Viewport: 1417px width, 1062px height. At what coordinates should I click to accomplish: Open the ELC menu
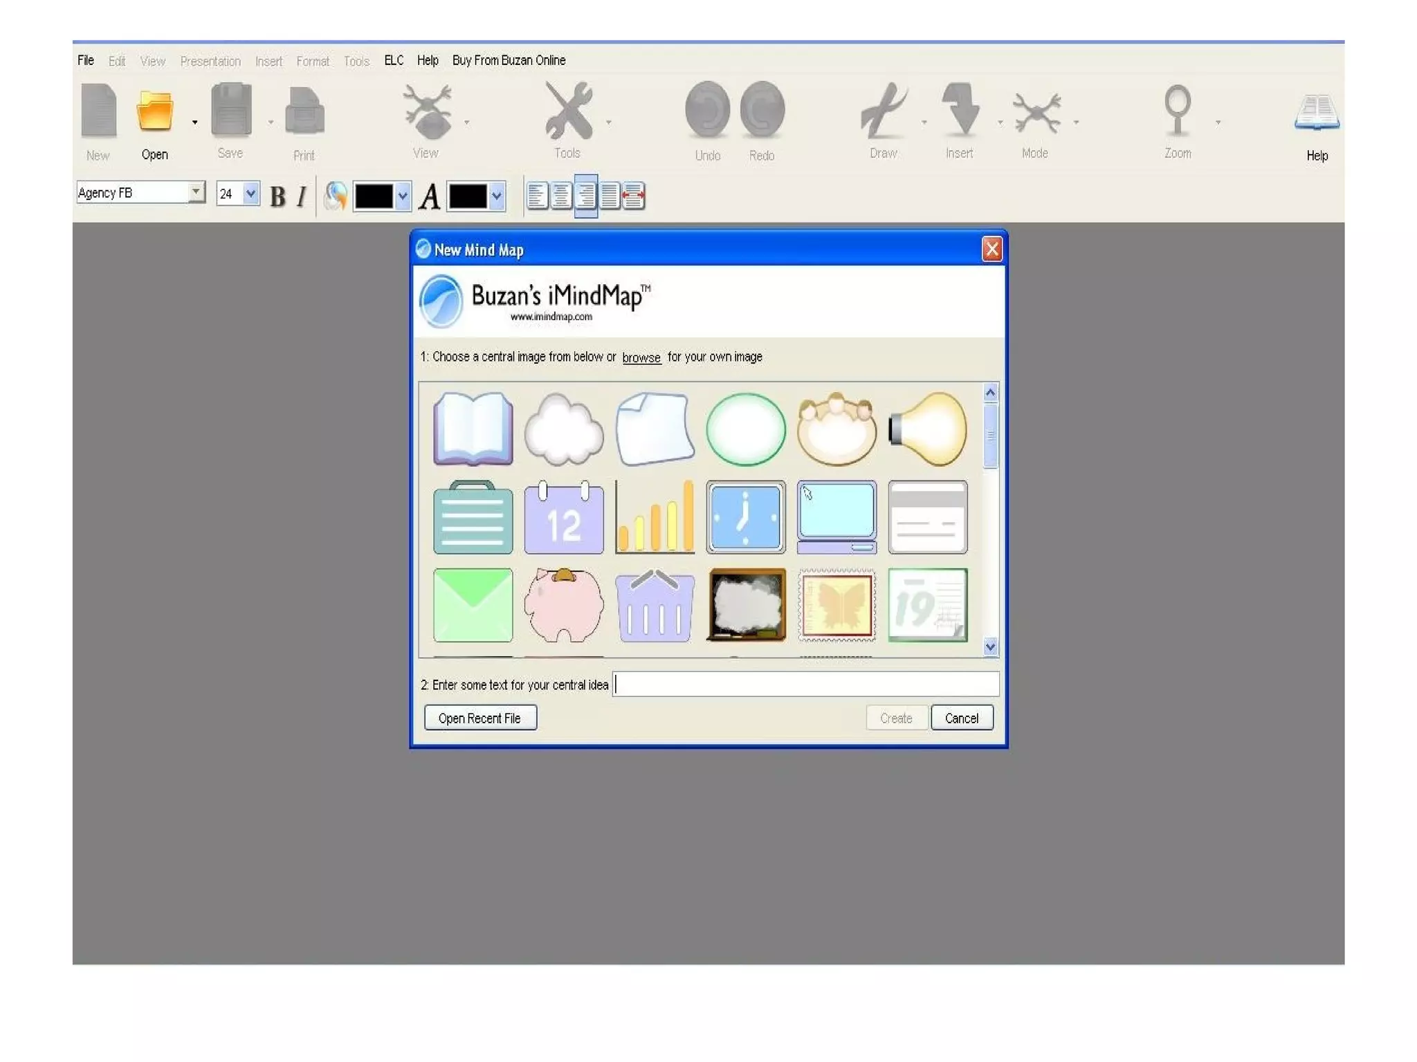[394, 61]
